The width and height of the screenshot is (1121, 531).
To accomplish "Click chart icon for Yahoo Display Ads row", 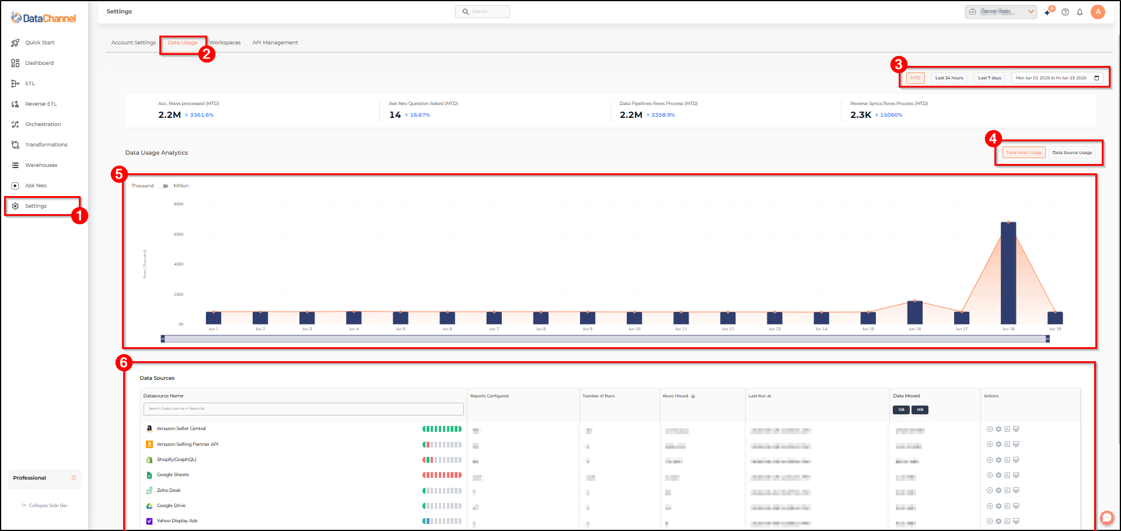I will point(1007,521).
